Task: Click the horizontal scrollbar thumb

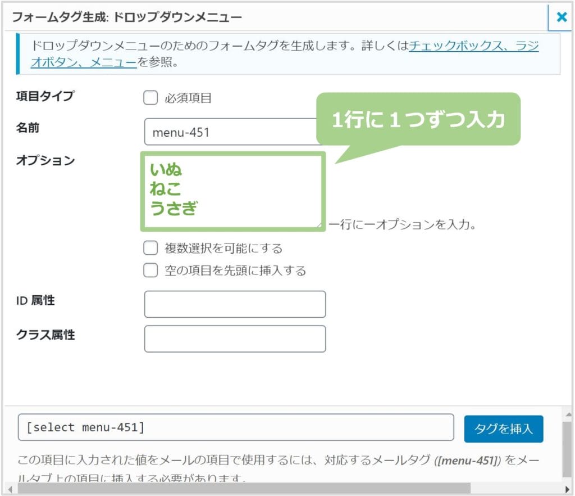Action: [x=244, y=489]
